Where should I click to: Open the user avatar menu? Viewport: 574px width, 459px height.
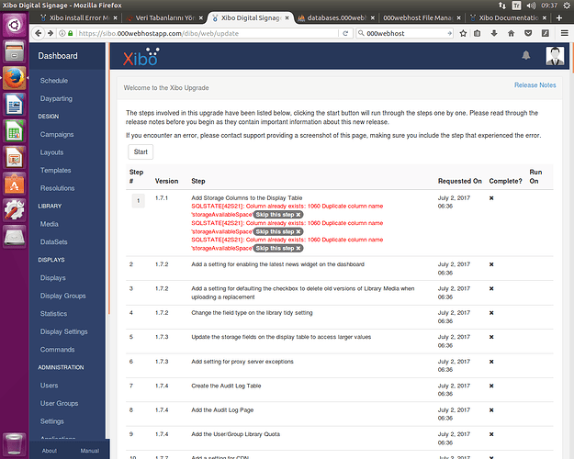point(555,56)
